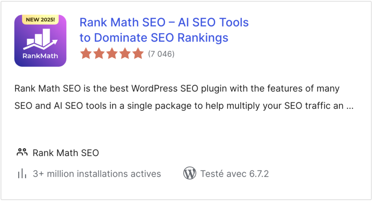This screenshot has width=373, height=202.
Task: Click the yellow "NEW 2025!" badge
Action: point(40,19)
